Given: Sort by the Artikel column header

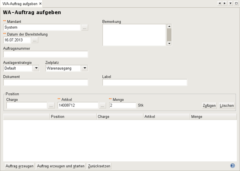Looking at the screenshot, I should 167,117.
